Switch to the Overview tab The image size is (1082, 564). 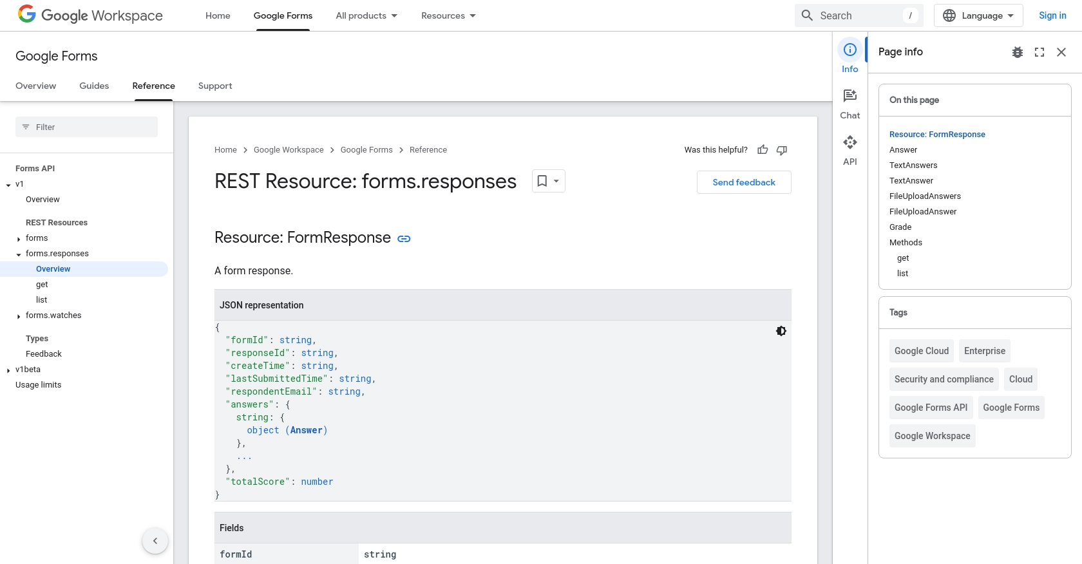click(36, 86)
